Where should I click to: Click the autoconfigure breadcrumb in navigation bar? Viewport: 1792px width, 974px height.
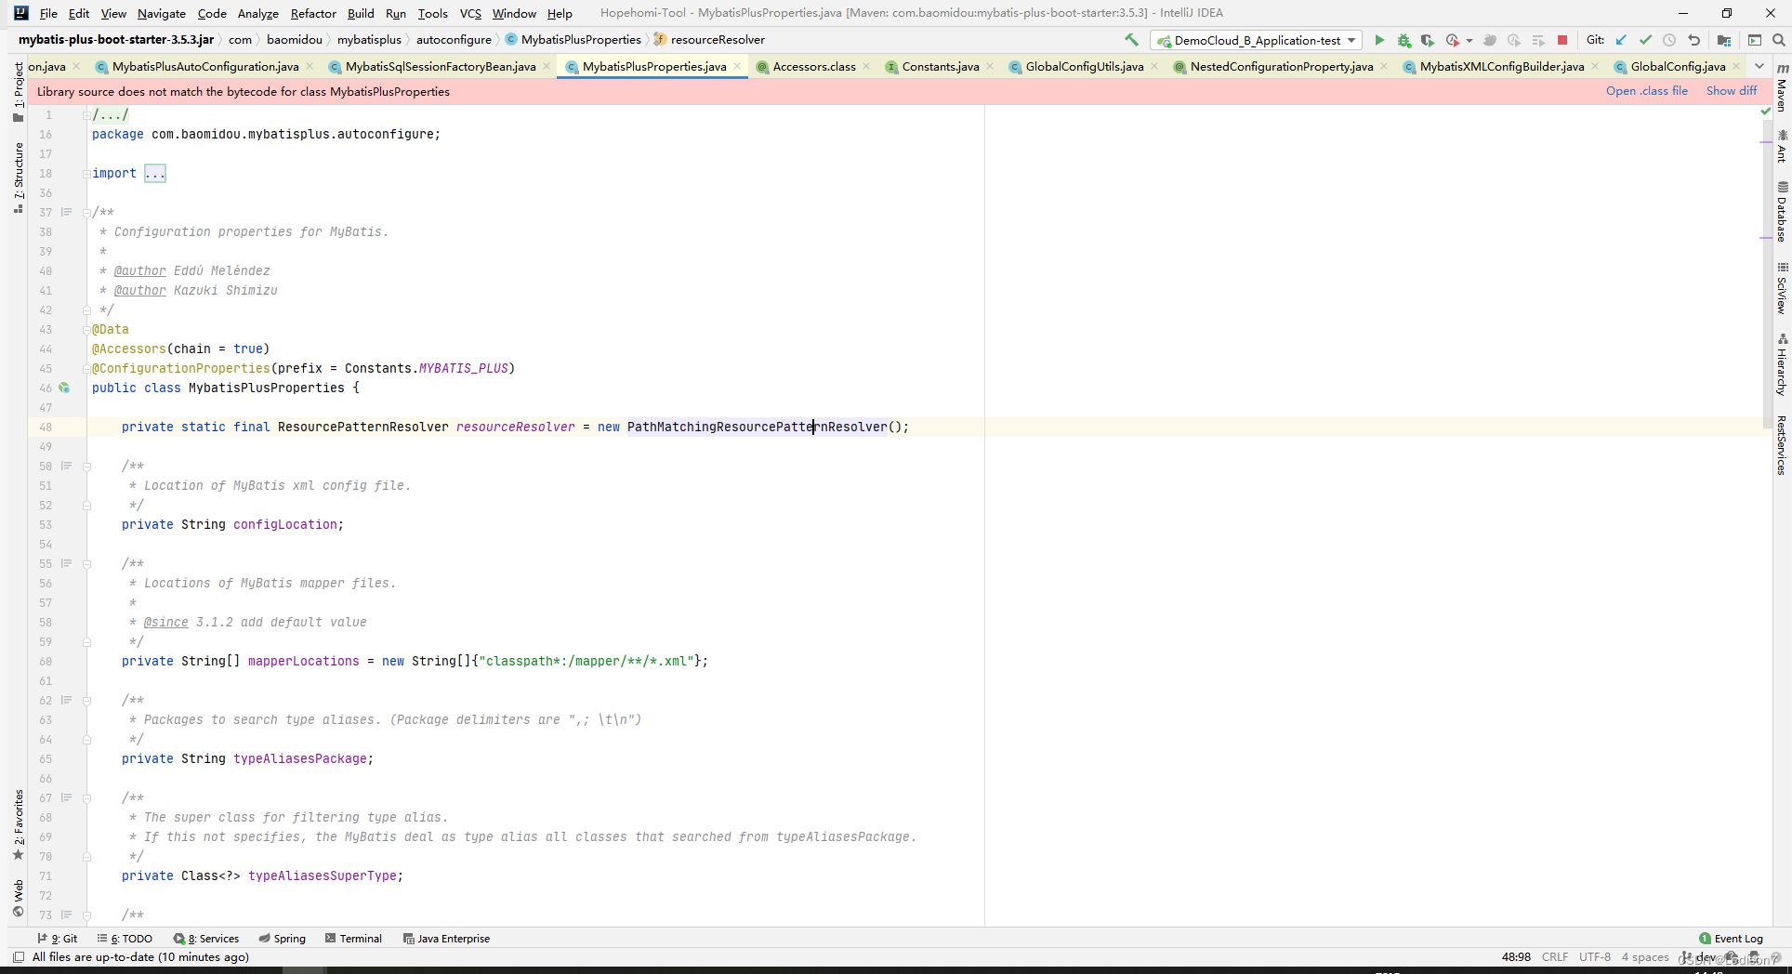pos(454,40)
